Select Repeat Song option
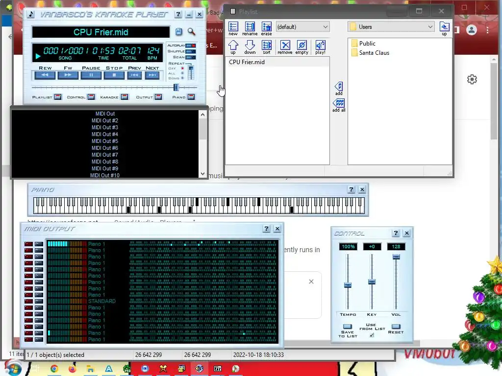Image resolution: width=502 pixels, height=376 pixels. [182, 78]
